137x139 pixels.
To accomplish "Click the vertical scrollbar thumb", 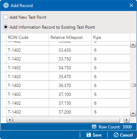I will click(133, 85).
